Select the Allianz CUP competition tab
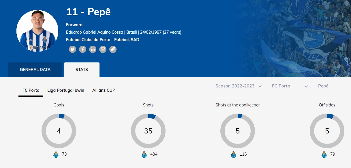This screenshot has width=351, height=168. point(104,90)
